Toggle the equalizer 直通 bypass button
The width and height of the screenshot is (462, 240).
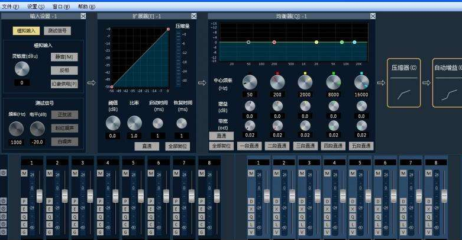[x=221, y=136]
